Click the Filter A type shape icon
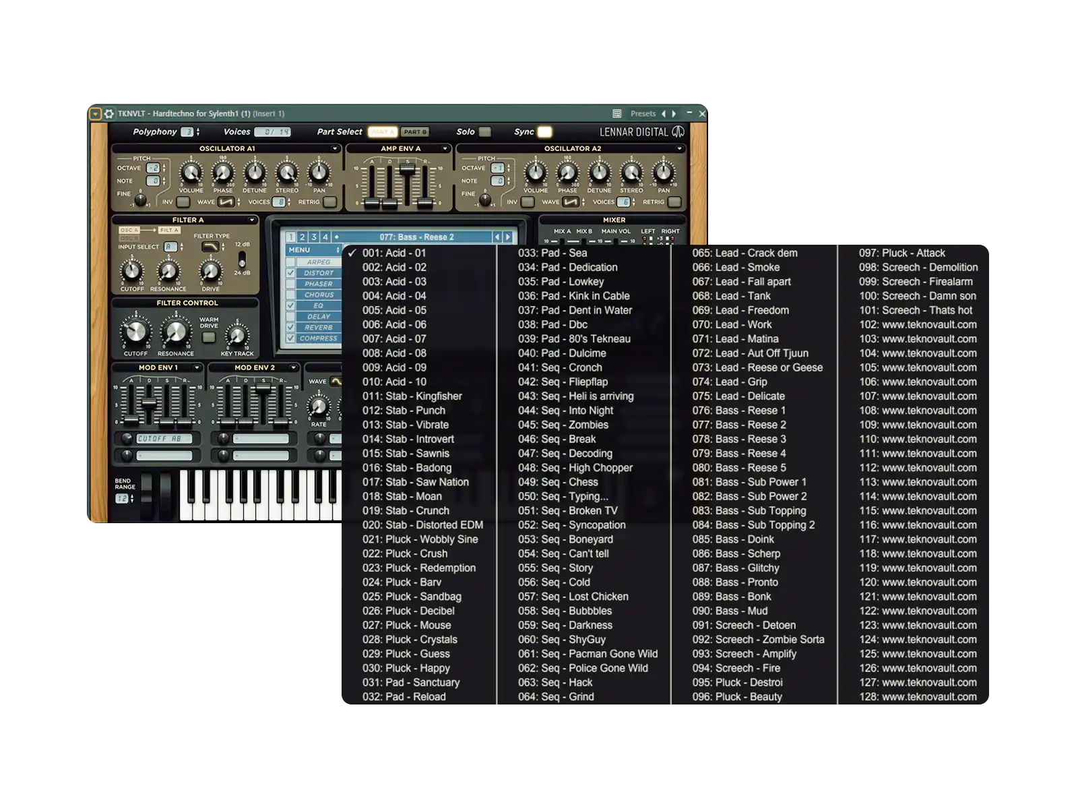 (210, 247)
